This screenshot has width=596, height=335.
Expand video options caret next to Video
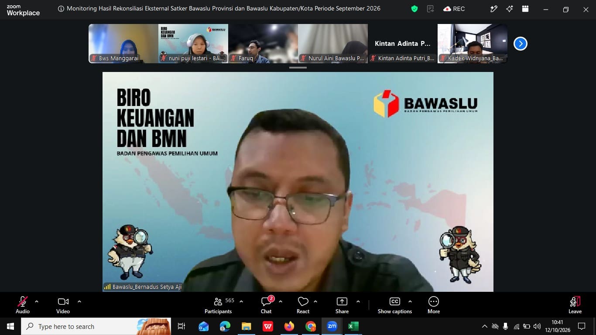tap(79, 301)
